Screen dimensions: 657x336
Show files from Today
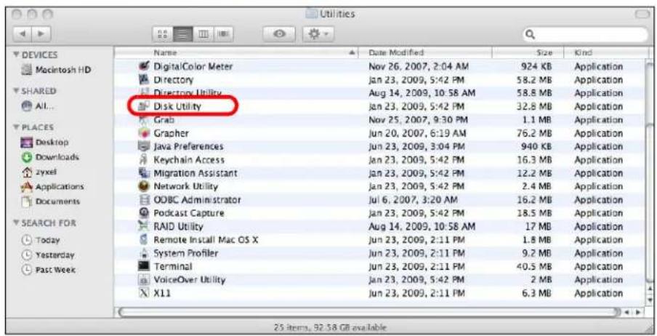[41, 240]
